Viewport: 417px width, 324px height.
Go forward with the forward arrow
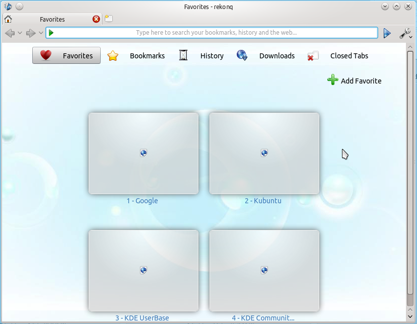point(31,33)
